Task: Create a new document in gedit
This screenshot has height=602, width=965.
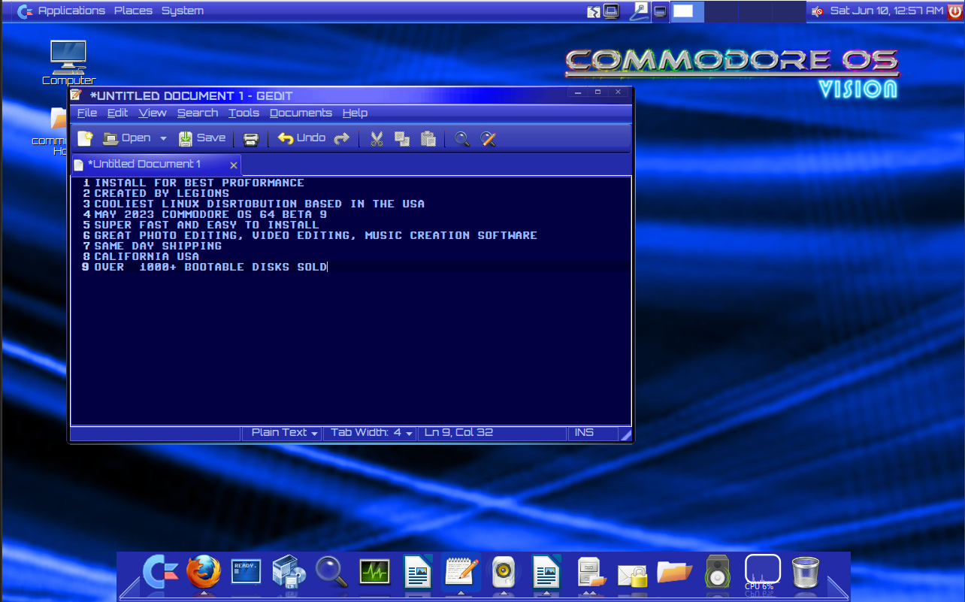Action: point(85,138)
